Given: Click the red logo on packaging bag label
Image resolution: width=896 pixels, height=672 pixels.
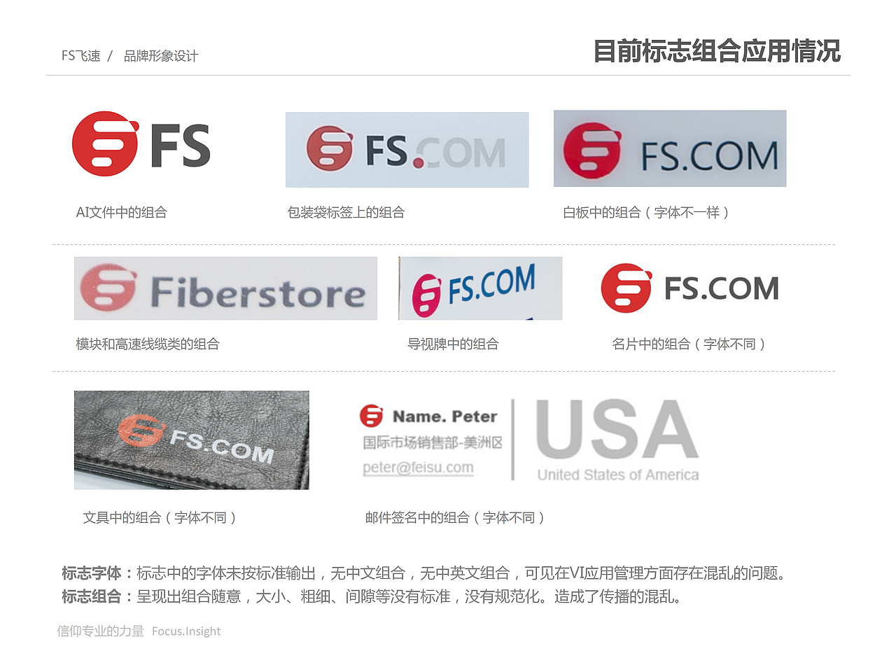Looking at the screenshot, I should click(x=329, y=148).
